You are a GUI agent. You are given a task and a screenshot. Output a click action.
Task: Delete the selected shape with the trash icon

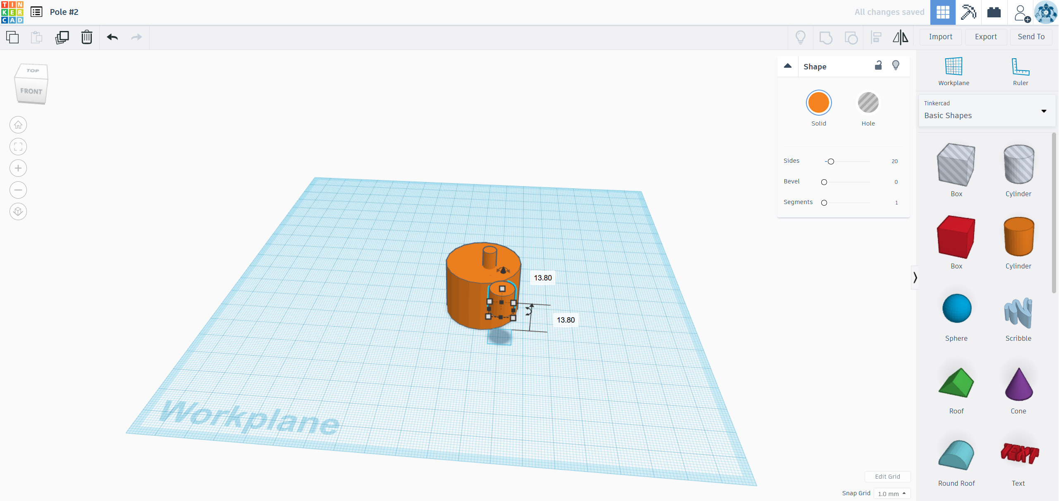(x=86, y=37)
